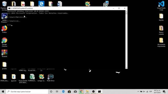This screenshot has width=168, height=94.
Task: Click the cmd.exe icon in the title bar
Action: point(9,8)
